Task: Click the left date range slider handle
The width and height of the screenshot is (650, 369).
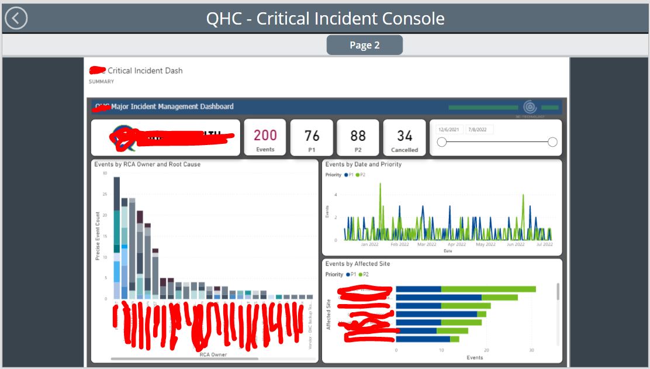Action: [x=443, y=142]
